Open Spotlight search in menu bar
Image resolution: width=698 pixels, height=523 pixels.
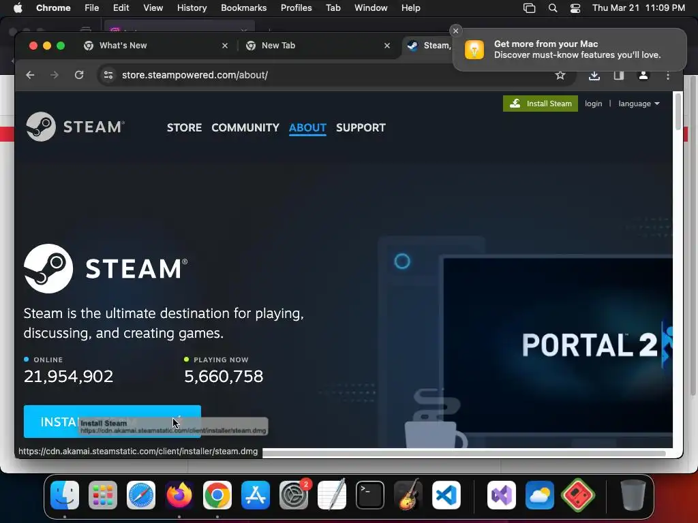coord(552,8)
